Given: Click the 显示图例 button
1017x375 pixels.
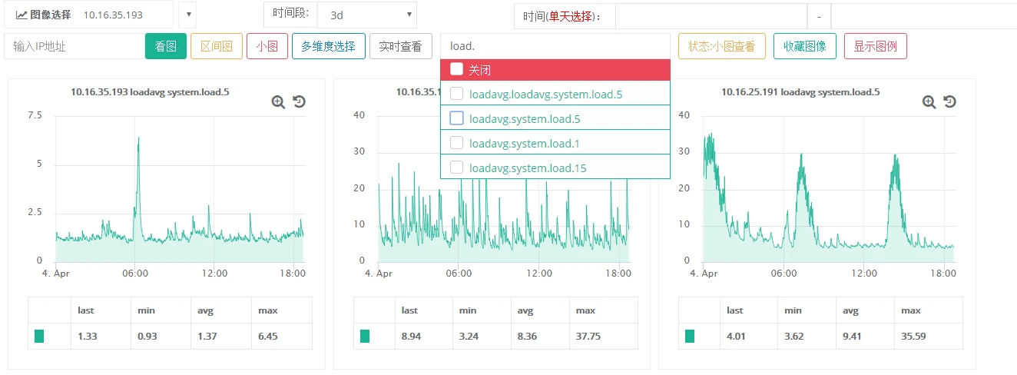Looking at the screenshot, I should [876, 46].
